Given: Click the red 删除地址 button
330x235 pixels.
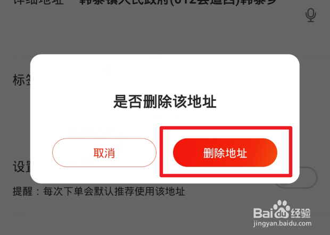Looking at the screenshot, I should 225,153.
